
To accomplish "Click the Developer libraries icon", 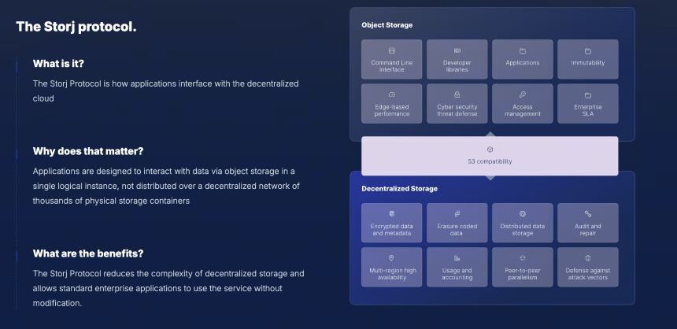I will 457,51.
